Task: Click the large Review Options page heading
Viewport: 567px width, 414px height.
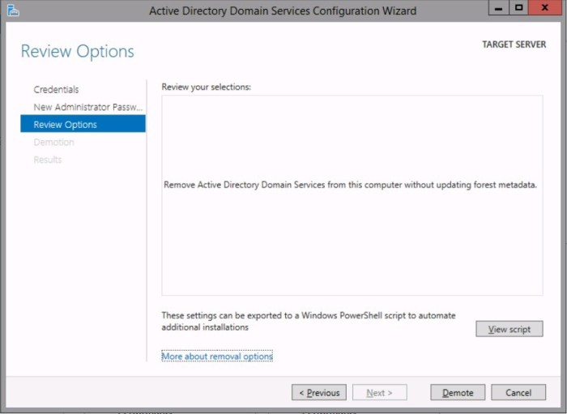Action: pos(77,52)
